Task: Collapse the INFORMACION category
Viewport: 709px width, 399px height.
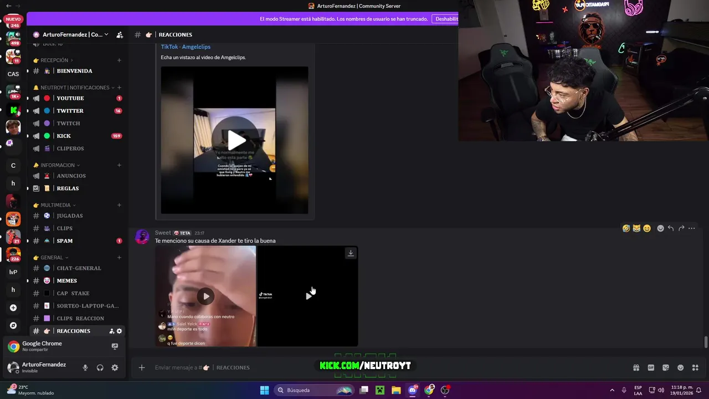Action: (x=57, y=165)
